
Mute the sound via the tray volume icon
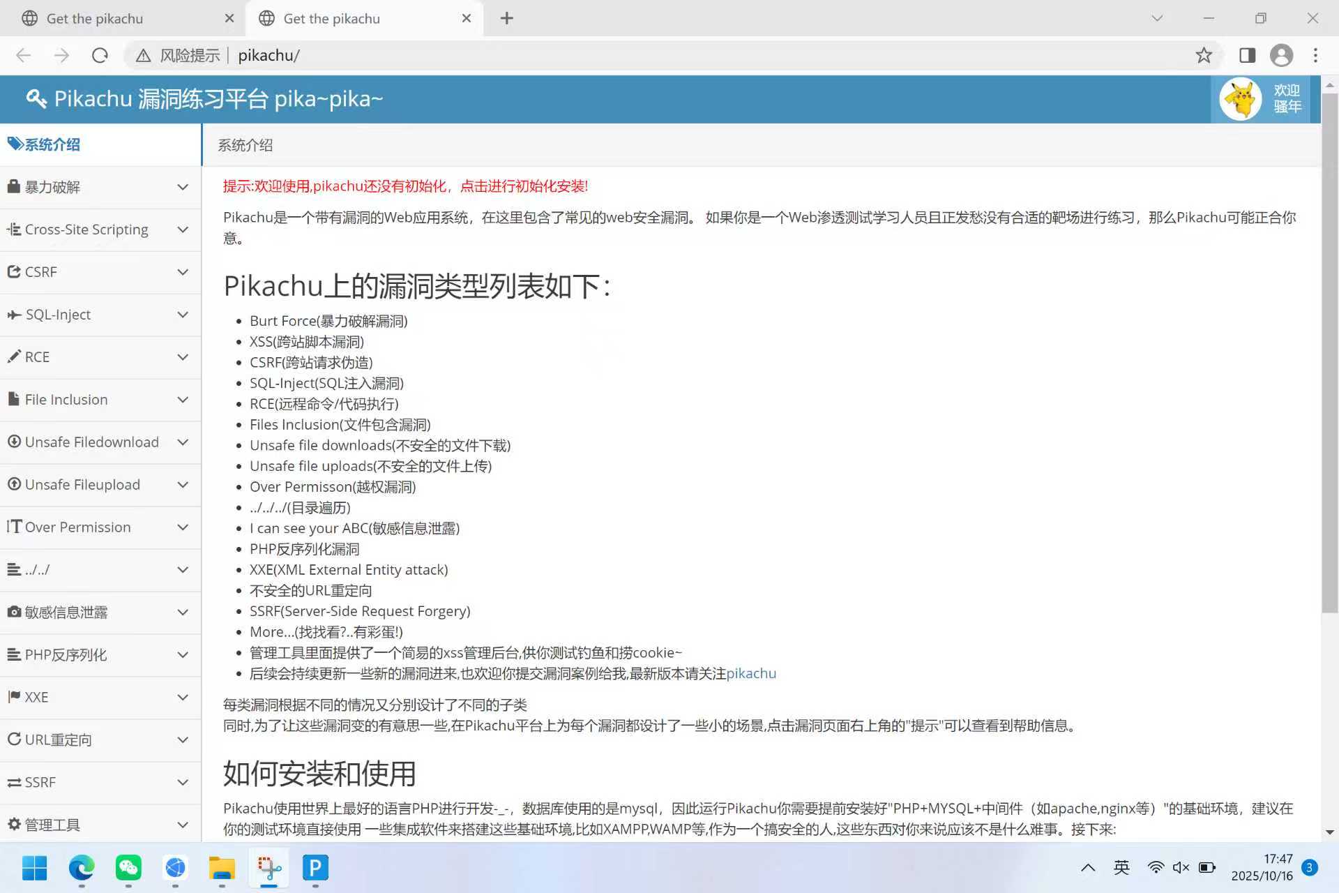tap(1180, 867)
